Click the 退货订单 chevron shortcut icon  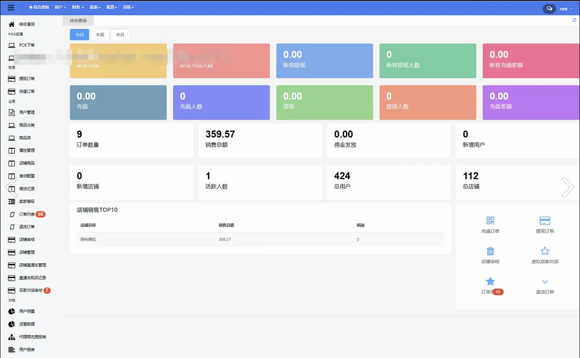point(545,282)
